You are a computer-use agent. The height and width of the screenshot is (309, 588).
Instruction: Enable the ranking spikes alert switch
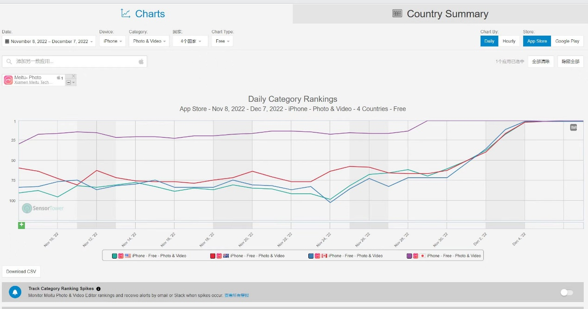[566, 292]
